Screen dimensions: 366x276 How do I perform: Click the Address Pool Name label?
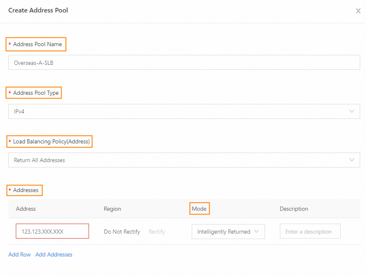[37, 44]
